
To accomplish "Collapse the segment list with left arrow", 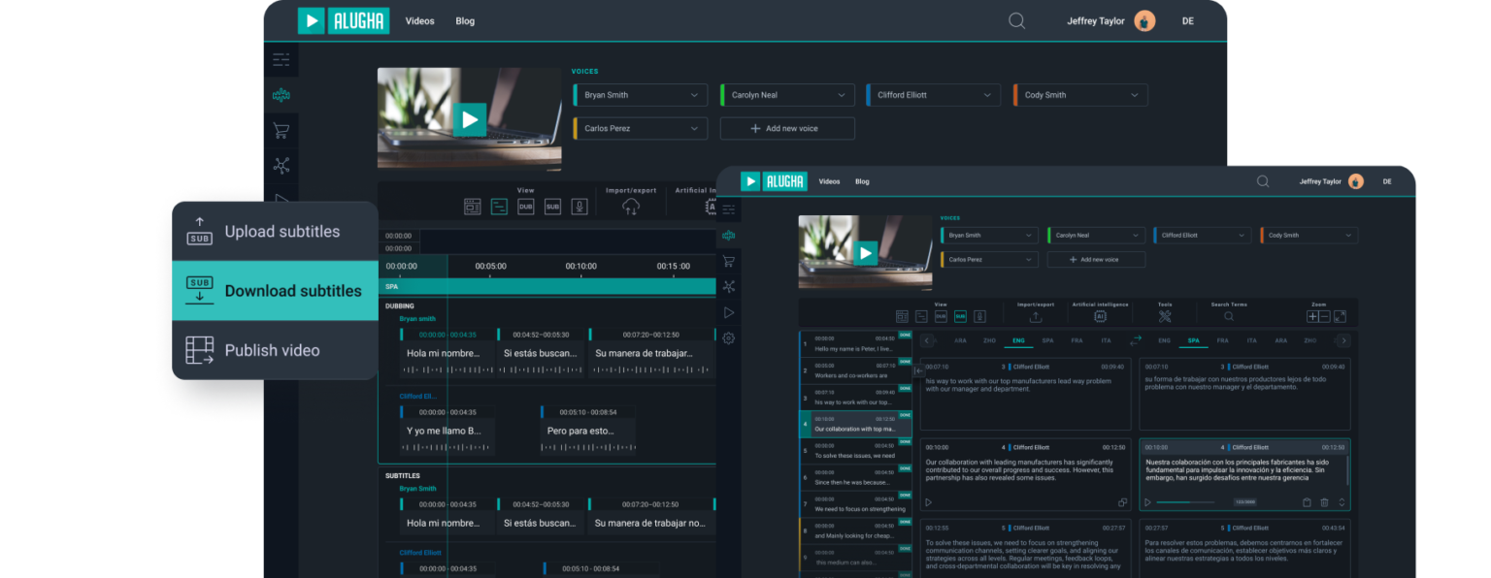I will (918, 371).
